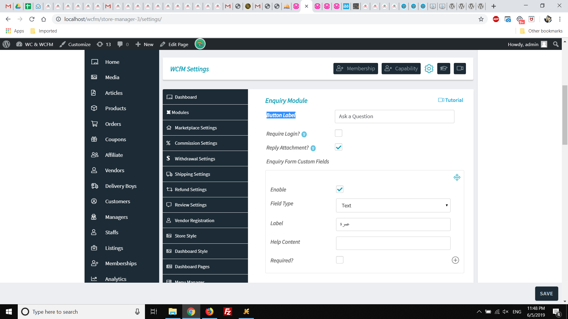Screen dimensions: 568x319
Task: Click the Help Content input field
Action: (x=393, y=243)
